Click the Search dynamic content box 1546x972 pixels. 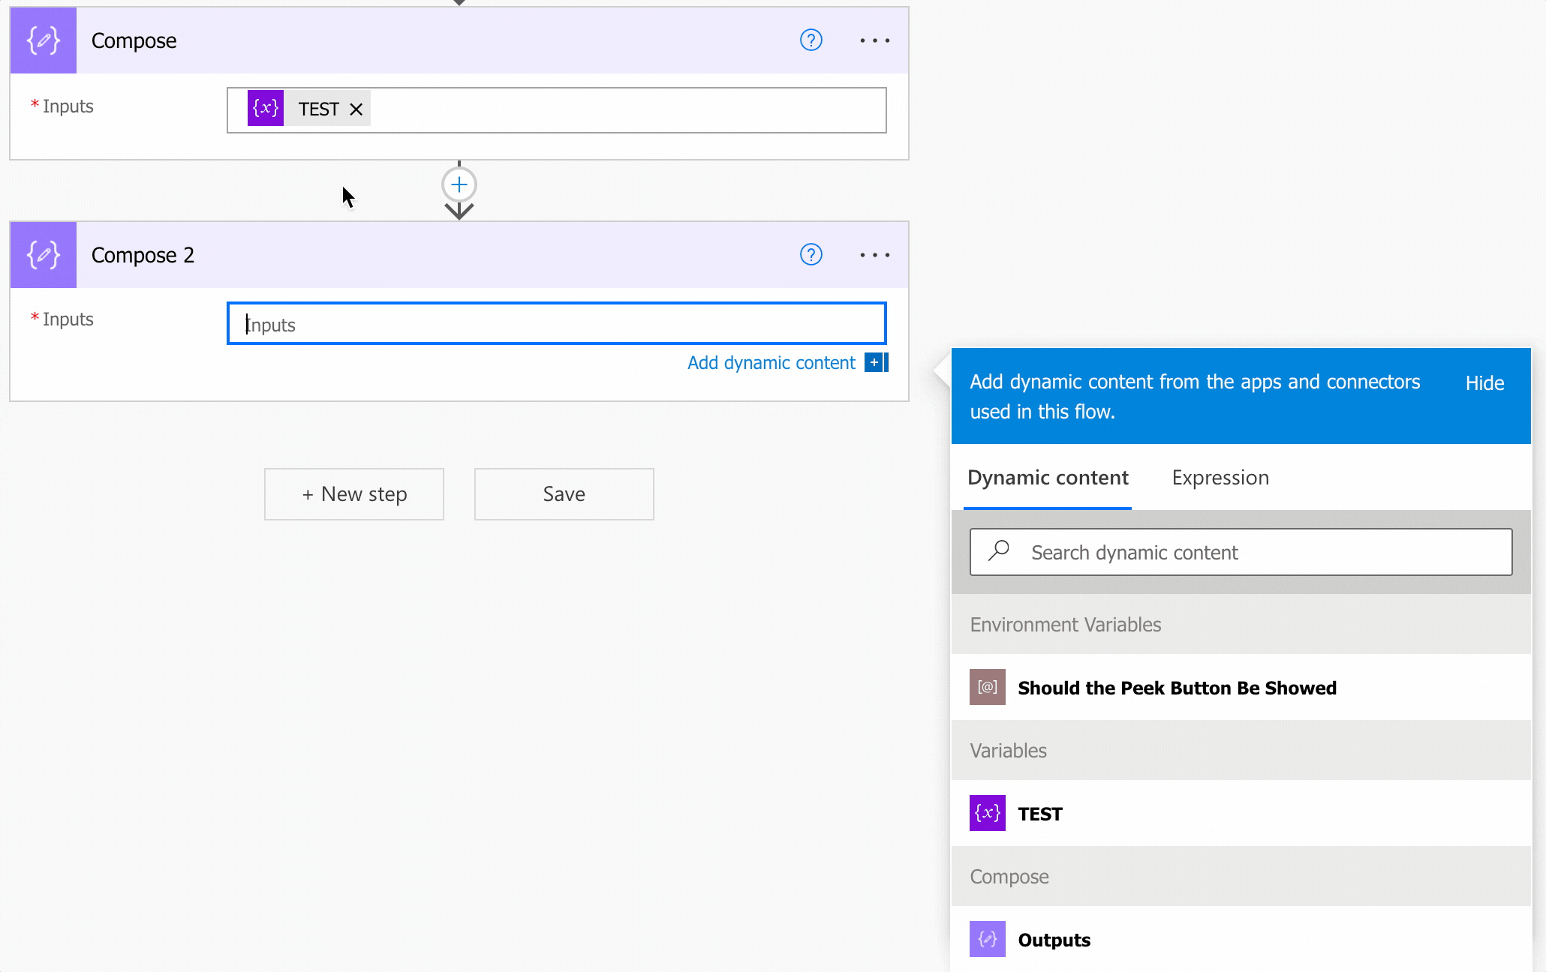pyautogui.click(x=1241, y=553)
